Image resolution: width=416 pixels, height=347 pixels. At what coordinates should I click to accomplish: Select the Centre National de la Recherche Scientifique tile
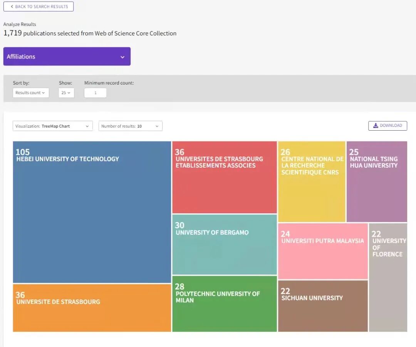[x=312, y=182]
